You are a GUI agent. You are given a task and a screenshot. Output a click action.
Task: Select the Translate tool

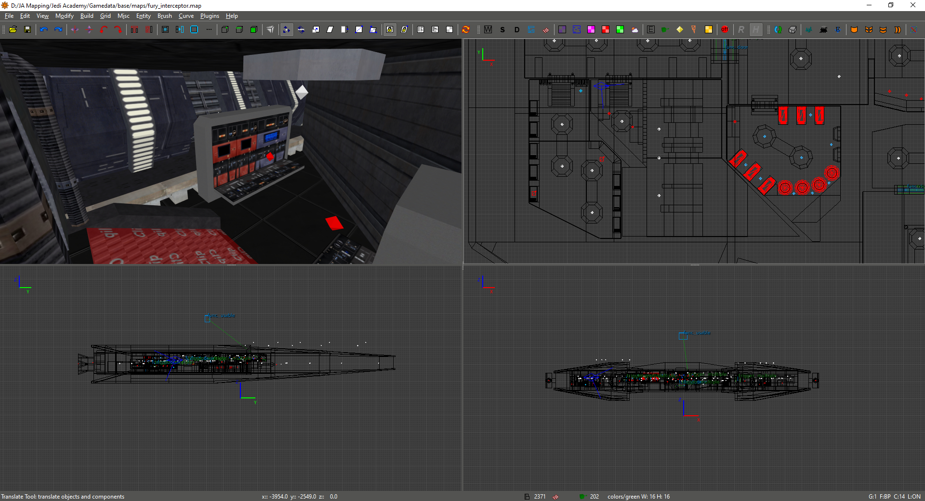point(287,29)
